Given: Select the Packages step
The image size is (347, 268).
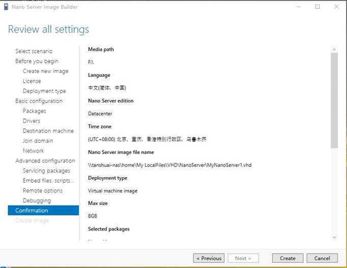Looking at the screenshot, I should [34, 111].
